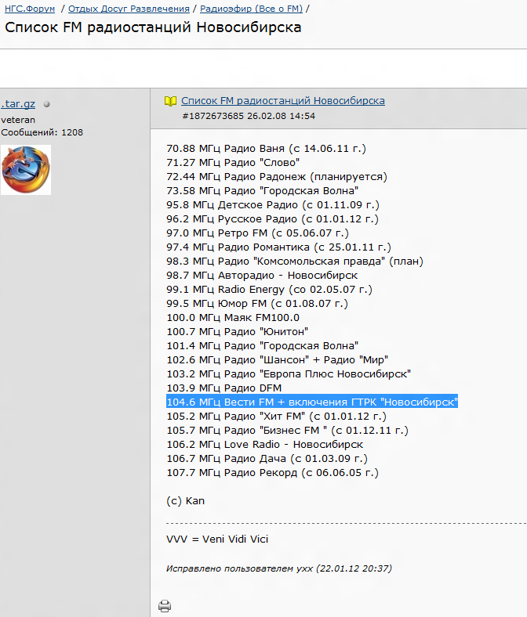Click the line '103.2 МГц Радио "Европа Плюс Новосибирск"'
The image size is (527, 617).
(289, 374)
